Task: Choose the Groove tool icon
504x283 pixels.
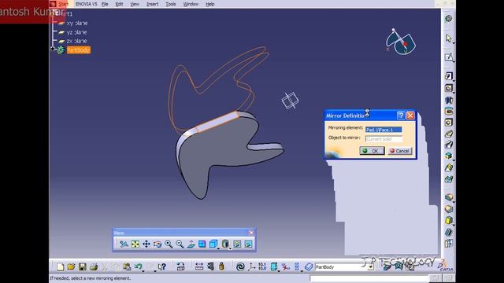Action: tap(449, 111)
